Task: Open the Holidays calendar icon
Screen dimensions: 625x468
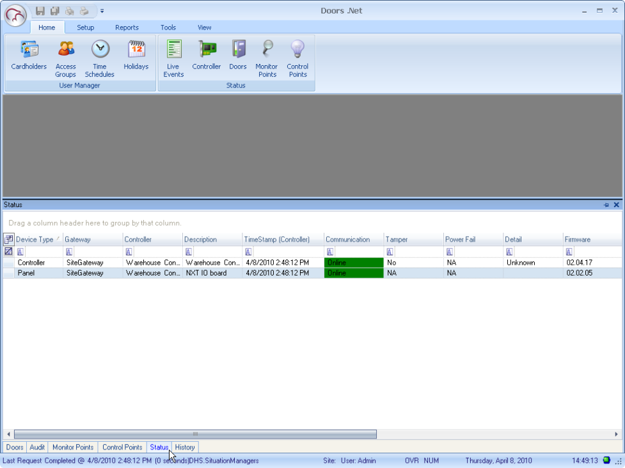Action: click(x=136, y=50)
